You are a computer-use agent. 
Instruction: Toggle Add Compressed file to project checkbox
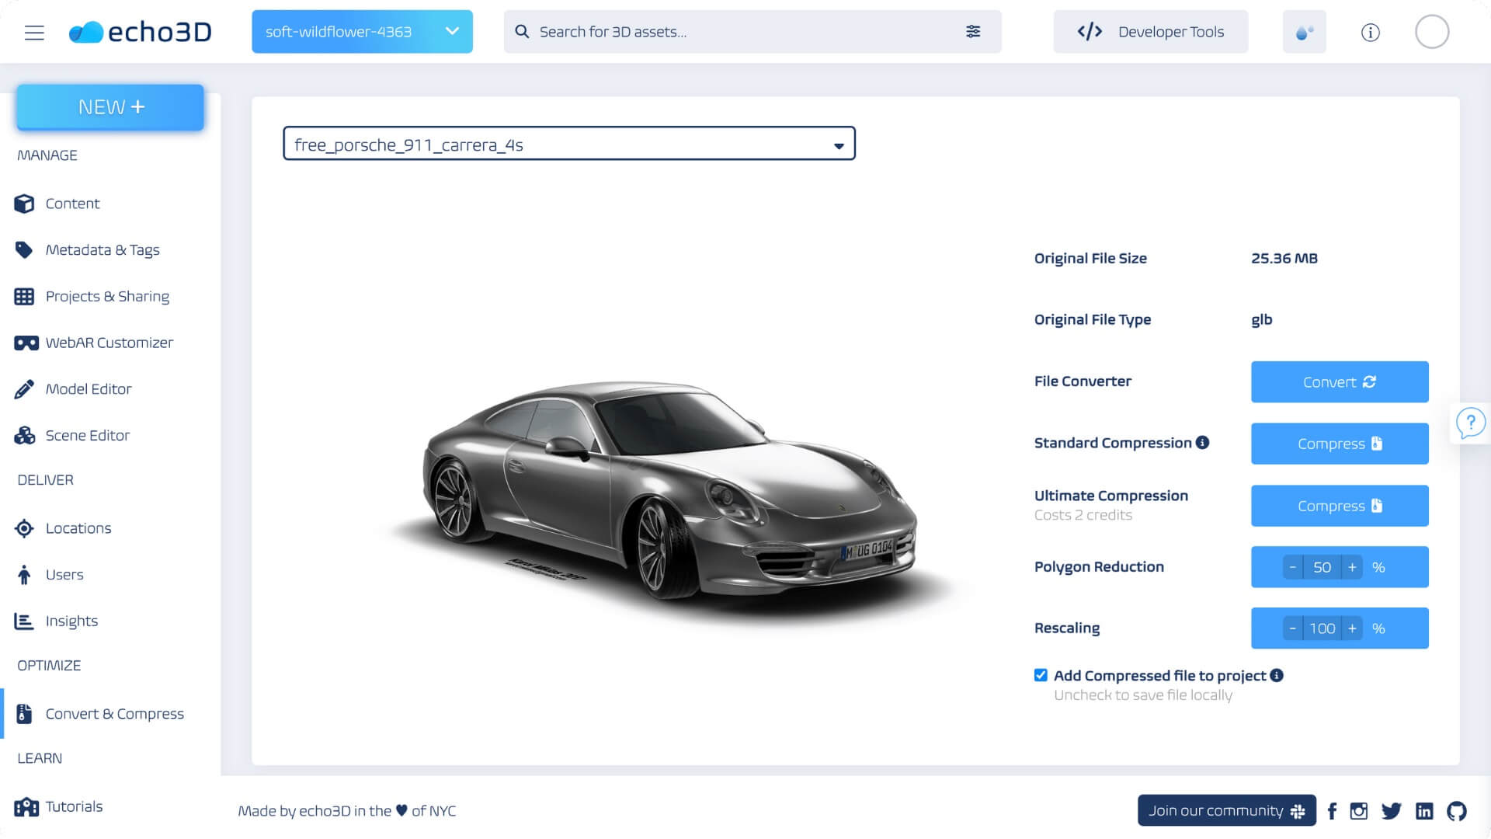[x=1041, y=675]
